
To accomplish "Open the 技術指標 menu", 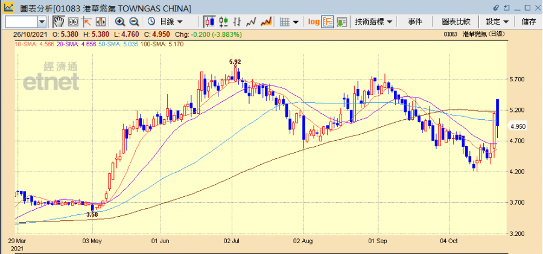I will 373,22.
